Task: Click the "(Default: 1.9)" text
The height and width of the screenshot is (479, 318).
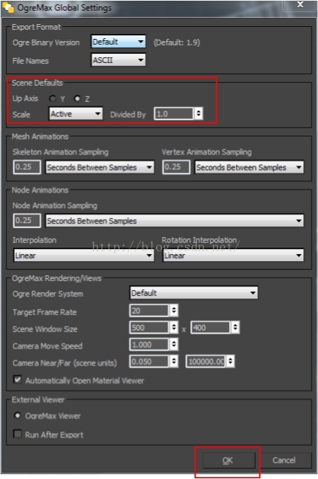Action: coord(177,42)
